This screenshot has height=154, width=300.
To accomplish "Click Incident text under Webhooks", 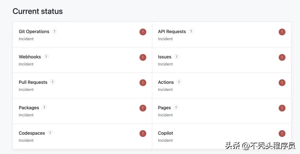I will [x=26, y=64].
